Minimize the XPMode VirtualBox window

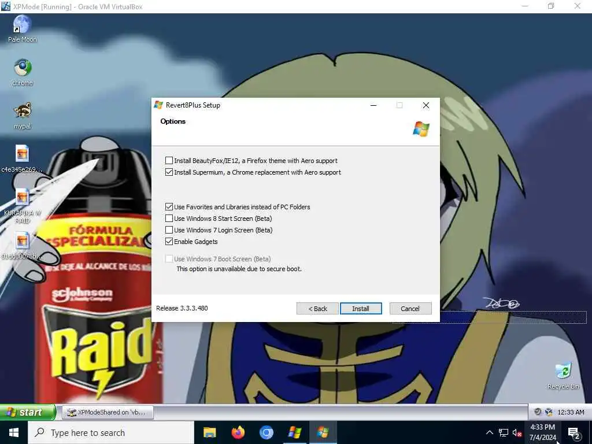click(525, 6)
